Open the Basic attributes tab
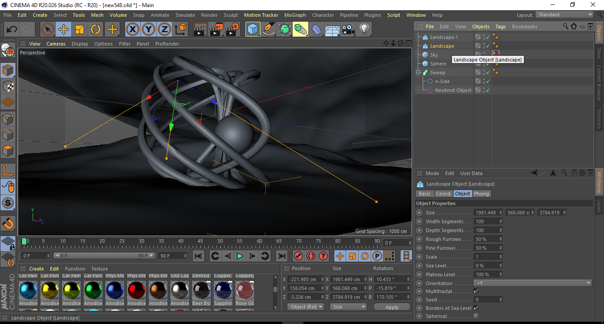This screenshot has height=324, width=604. click(424, 194)
